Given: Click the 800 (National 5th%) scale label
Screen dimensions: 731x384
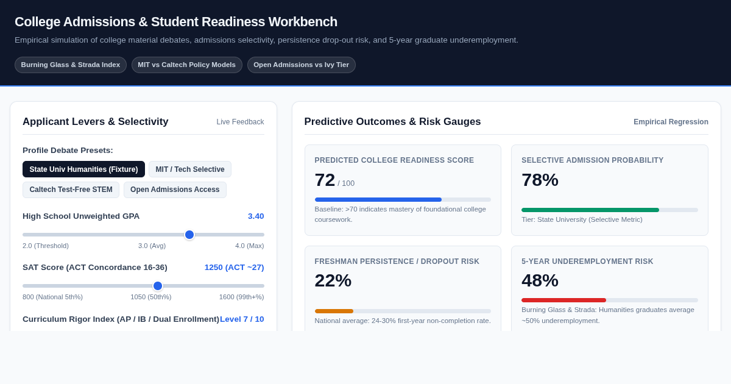Looking at the screenshot, I should click(52, 297).
